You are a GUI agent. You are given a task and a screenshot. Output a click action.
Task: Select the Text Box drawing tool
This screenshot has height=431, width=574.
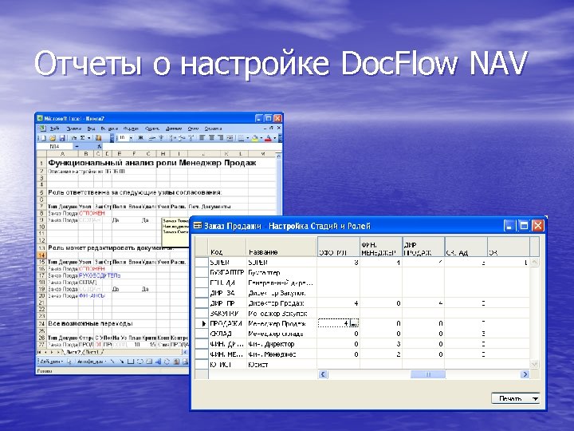(149, 362)
